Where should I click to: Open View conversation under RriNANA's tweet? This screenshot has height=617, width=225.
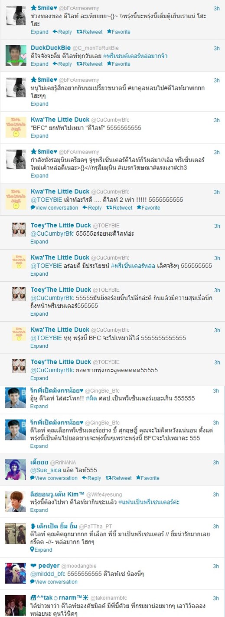54,478
